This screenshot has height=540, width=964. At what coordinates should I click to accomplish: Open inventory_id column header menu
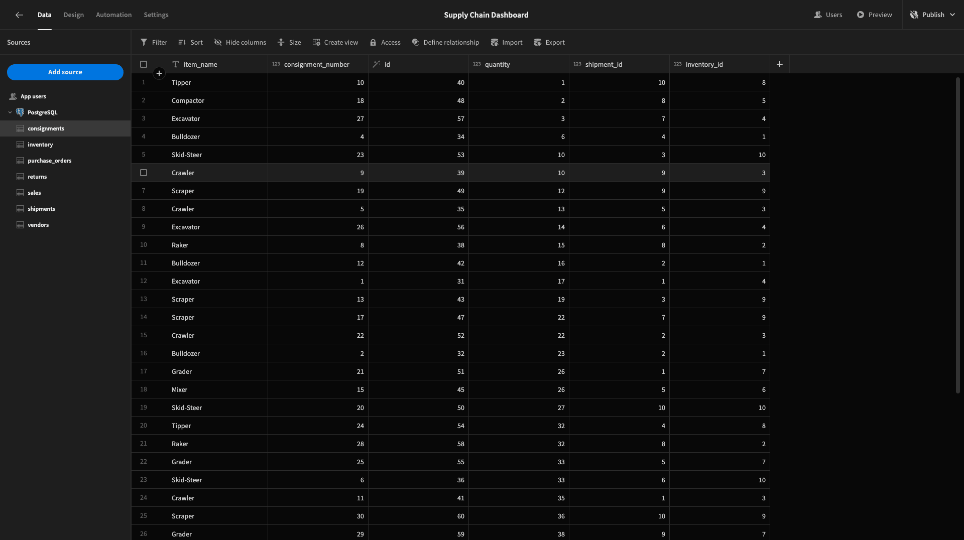pos(719,64)
